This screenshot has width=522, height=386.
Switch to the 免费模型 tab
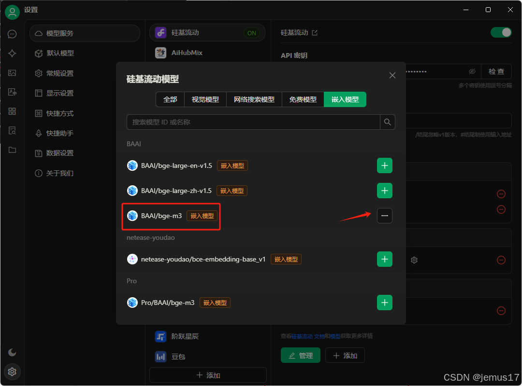tap(303, 99)
